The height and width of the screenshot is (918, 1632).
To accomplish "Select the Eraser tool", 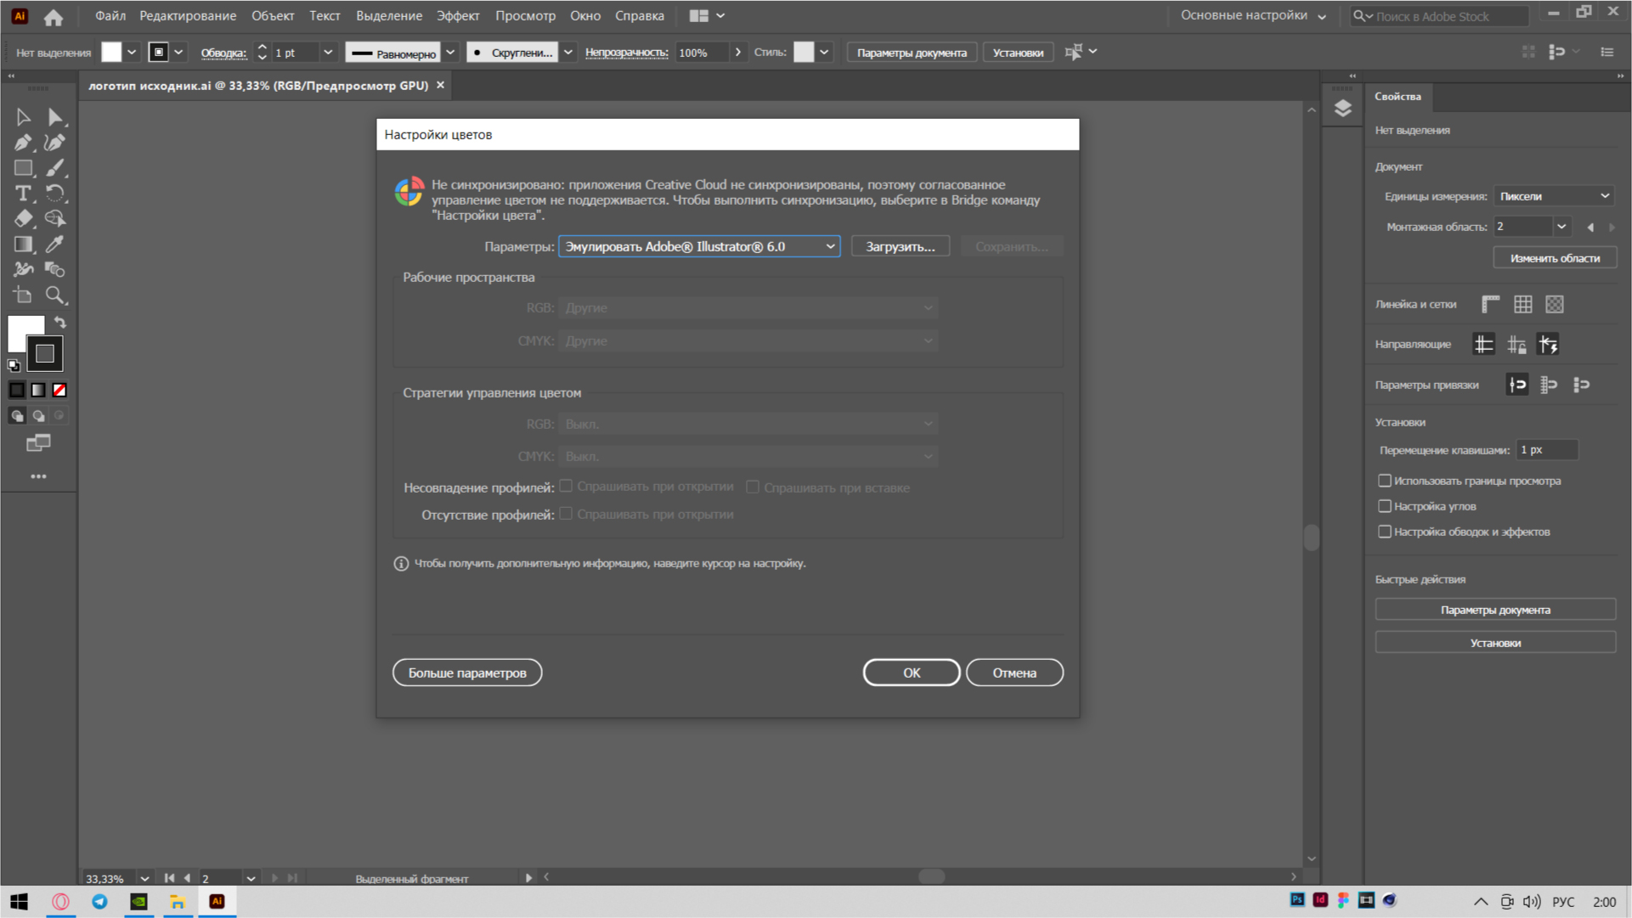I will pyautogui.click(x=23, y=219).
